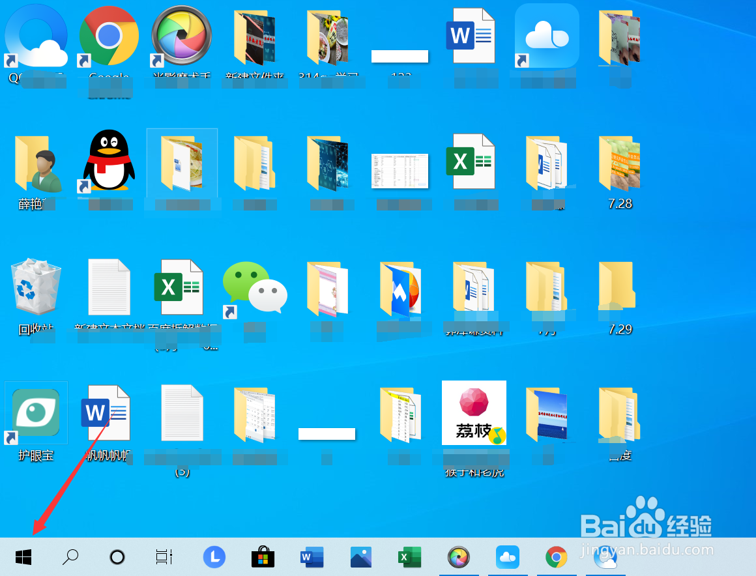Open the Windows Start menu
Screen dimensions: 756x576
tap(23, 557)
